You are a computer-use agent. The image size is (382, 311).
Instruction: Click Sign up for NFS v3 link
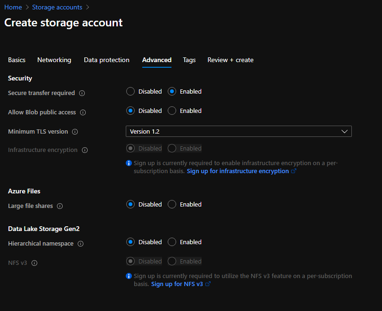(x=177, y=284)
